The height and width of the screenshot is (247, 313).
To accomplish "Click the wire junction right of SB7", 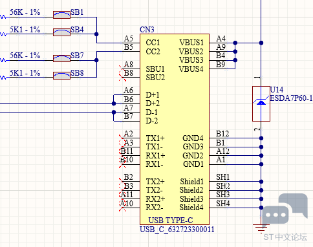I will tap(96, 60).
